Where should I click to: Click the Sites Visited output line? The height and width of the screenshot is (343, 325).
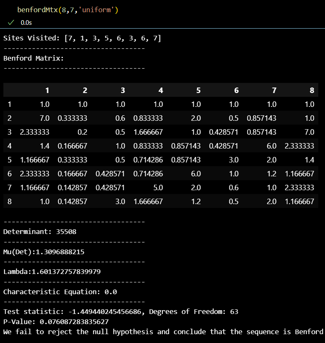coord(82,38)
